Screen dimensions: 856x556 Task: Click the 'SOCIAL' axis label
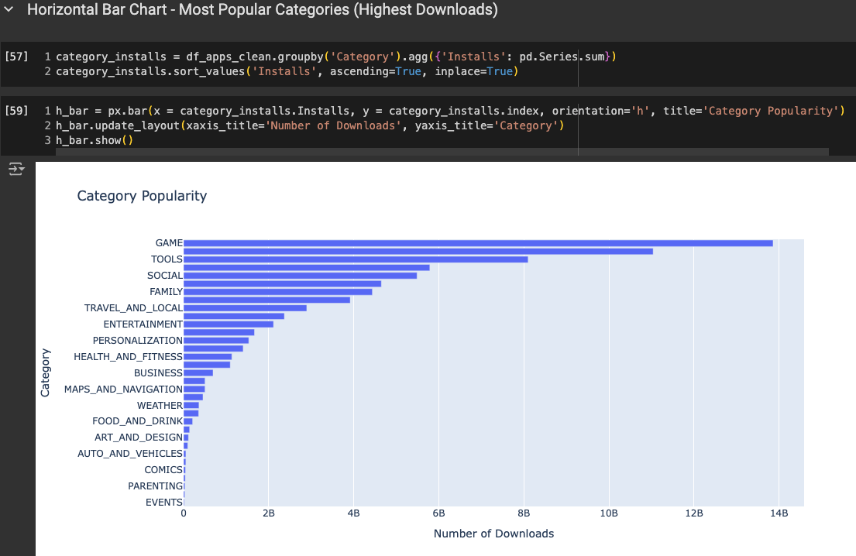pyautogui.click(x=165, y=276)
